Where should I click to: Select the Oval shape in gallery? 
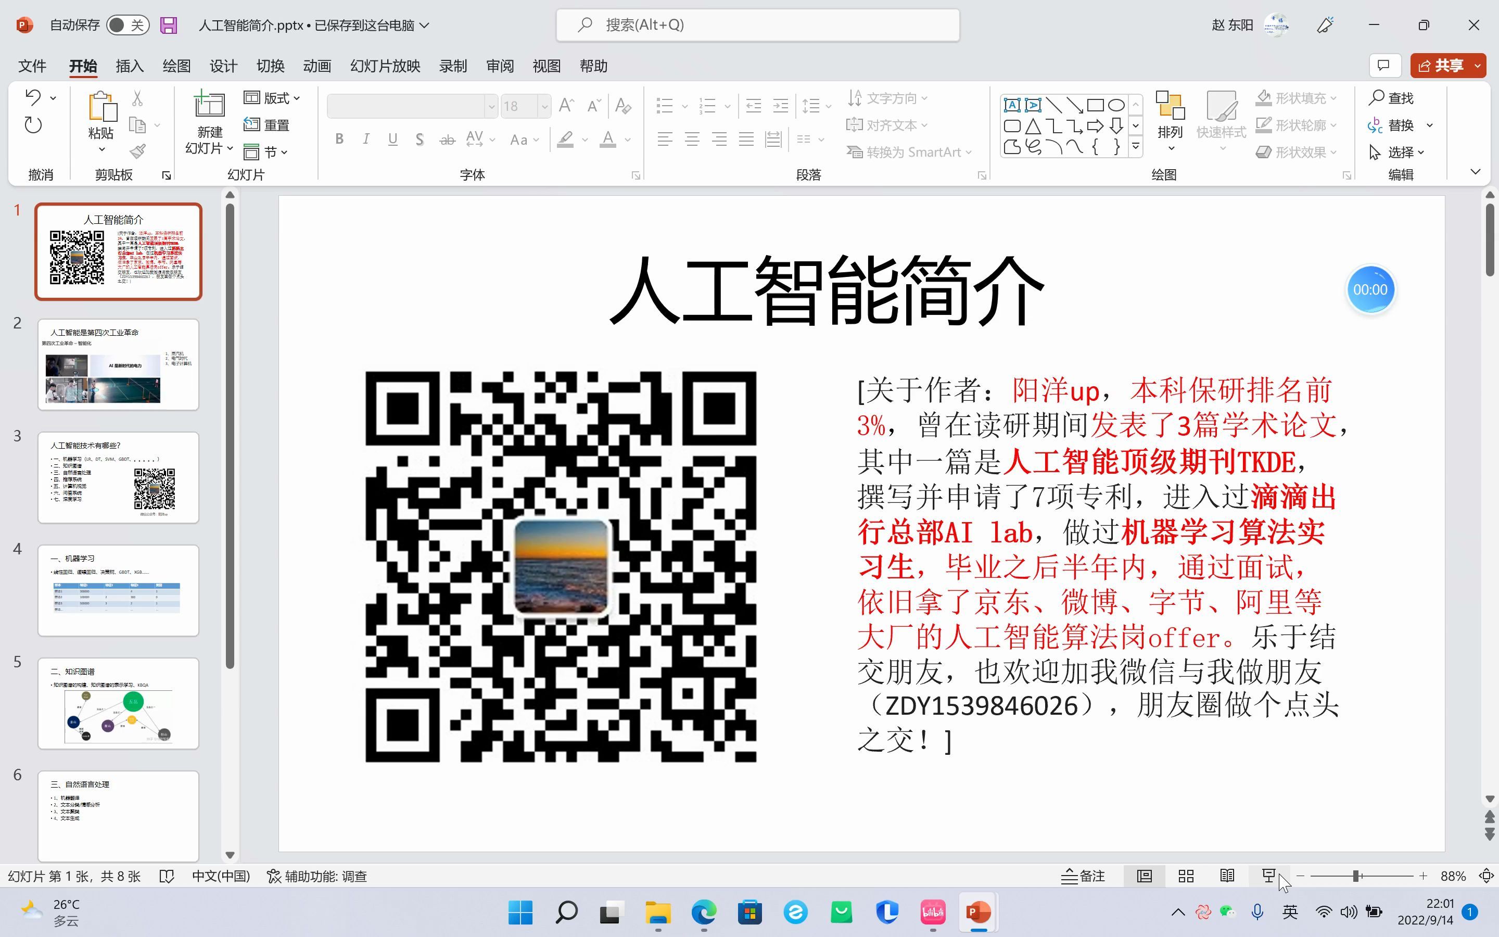(x=1116, y=105)
